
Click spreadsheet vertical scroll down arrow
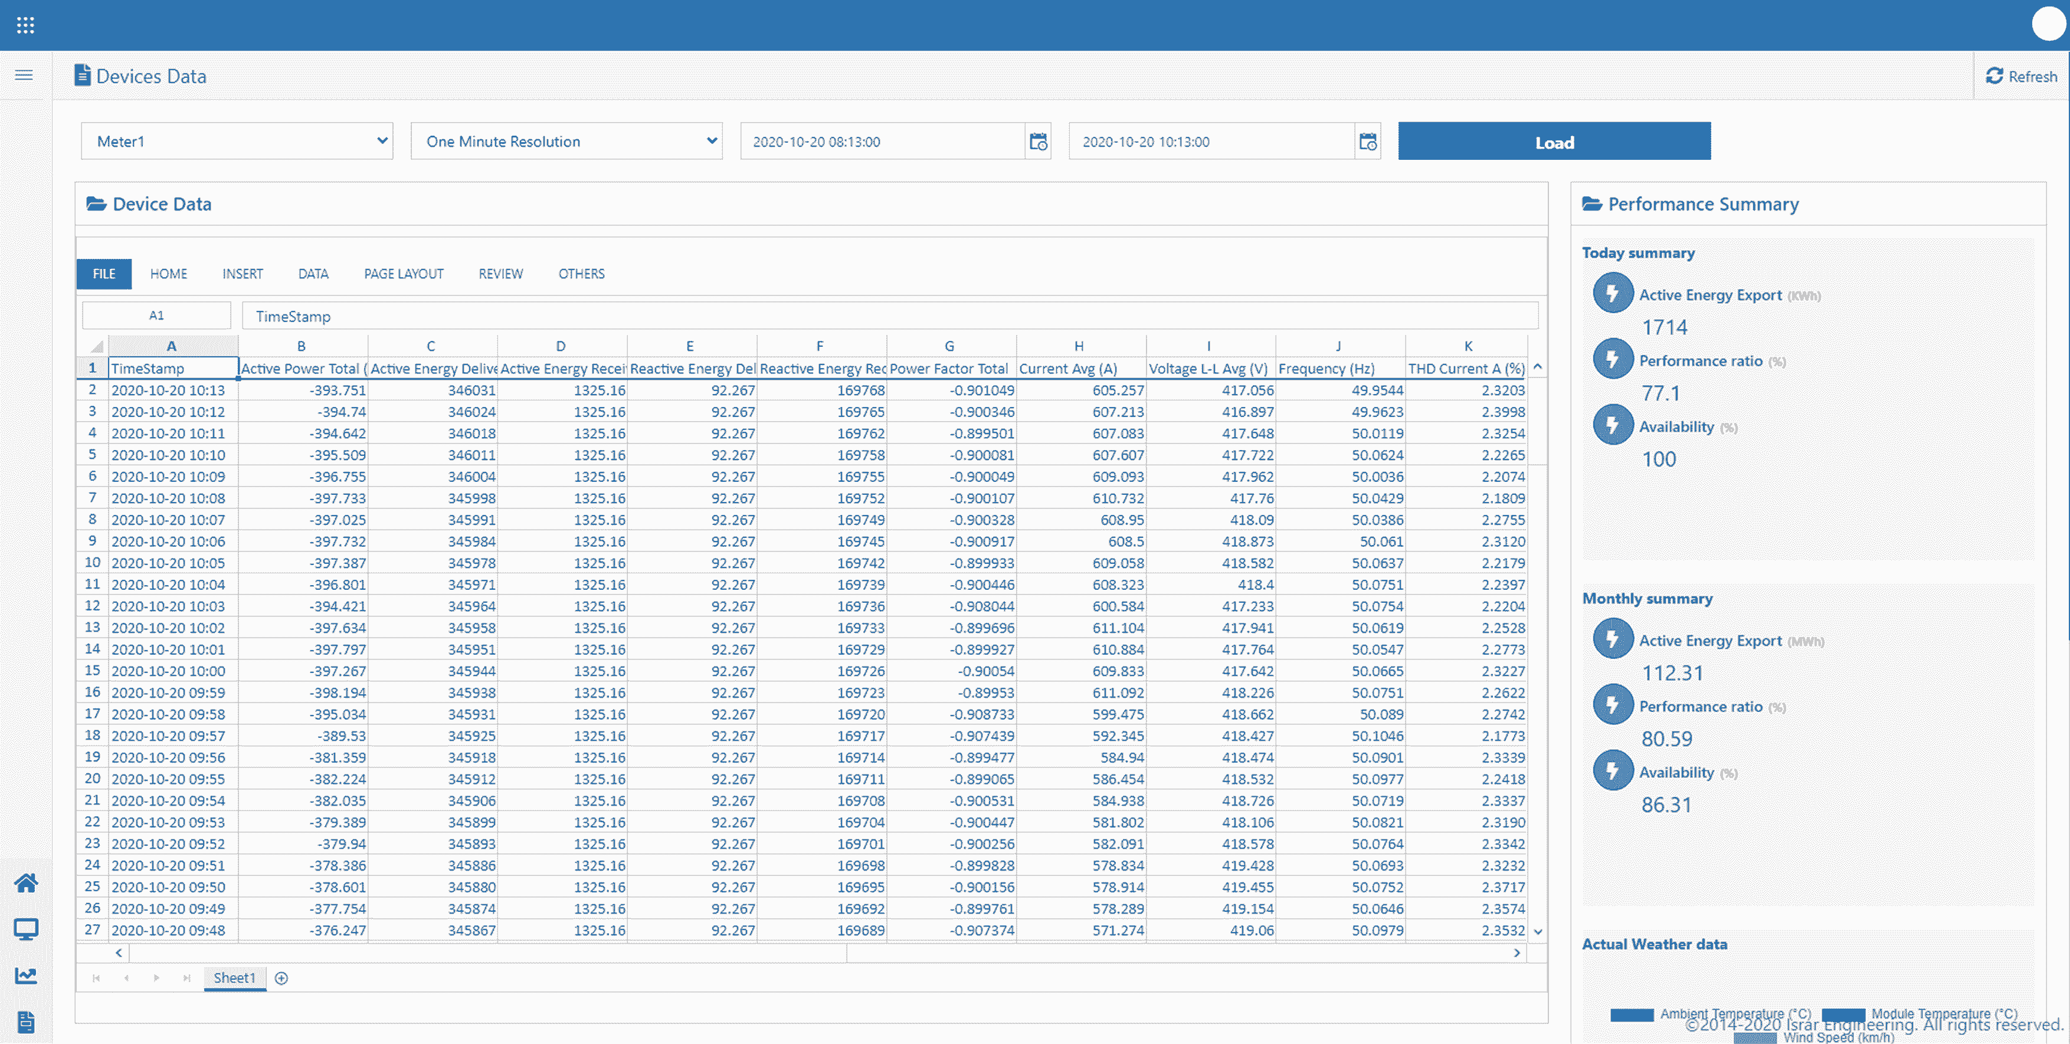[x=1537, y=931]
